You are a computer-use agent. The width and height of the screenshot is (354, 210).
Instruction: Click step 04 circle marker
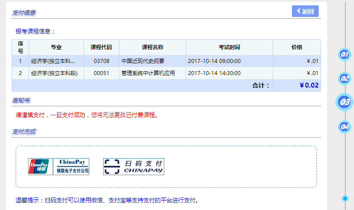344,126
